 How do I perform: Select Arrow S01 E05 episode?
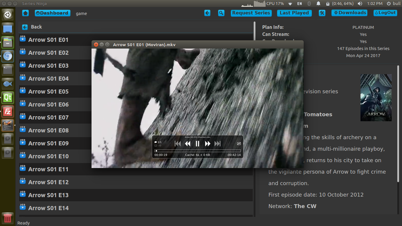[x=136, y=92]
